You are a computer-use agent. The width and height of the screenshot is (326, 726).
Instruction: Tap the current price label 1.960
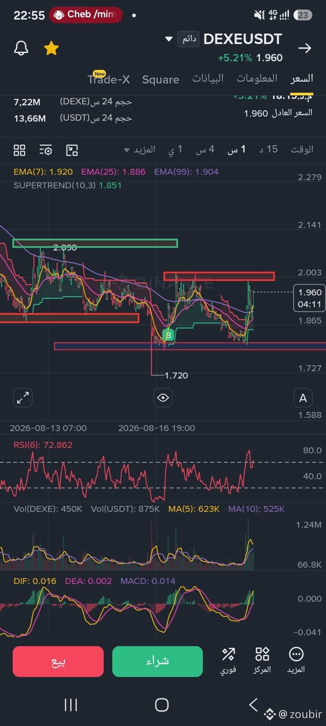click(310, 298)
